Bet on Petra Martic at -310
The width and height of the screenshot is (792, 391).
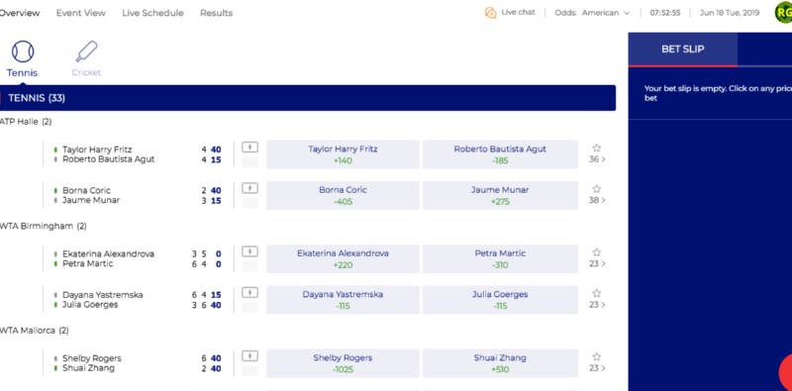(x=500, y=258)
